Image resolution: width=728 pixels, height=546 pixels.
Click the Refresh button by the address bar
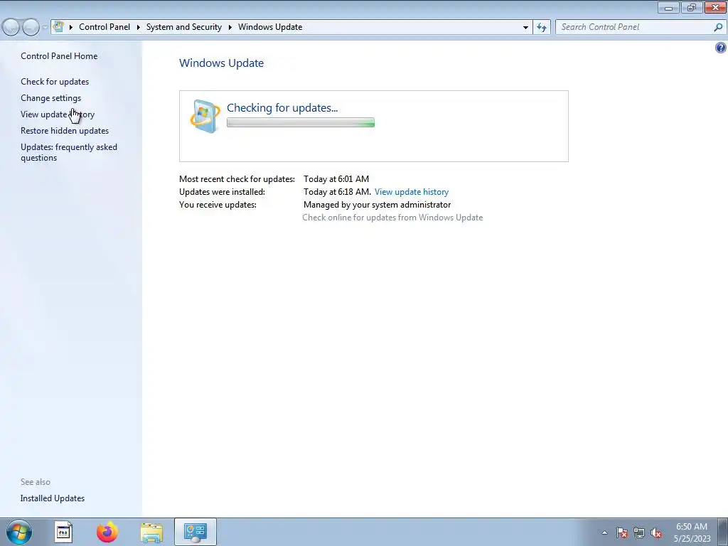542,28
